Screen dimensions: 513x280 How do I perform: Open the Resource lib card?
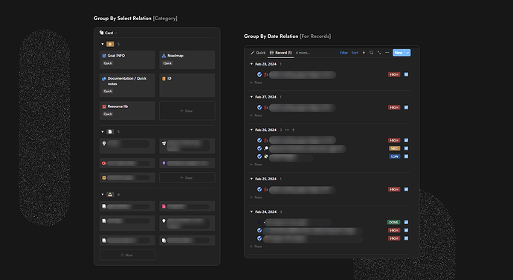(127, 110)
